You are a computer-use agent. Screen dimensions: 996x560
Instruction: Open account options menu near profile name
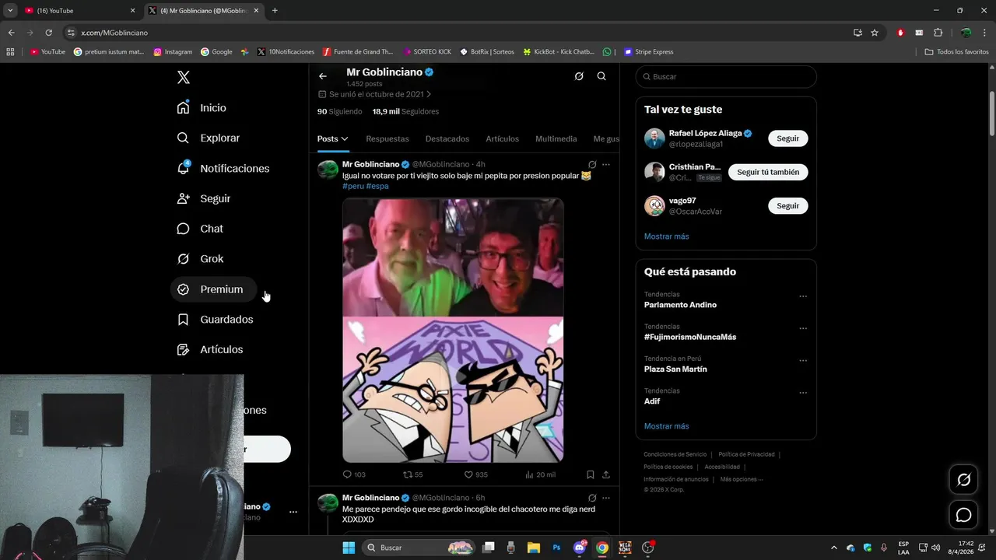pos(293,512)
